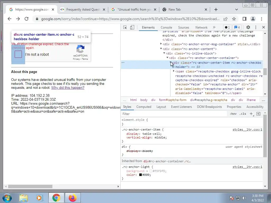The height and width of the screenshot is (203, 271).
Task: Toggle the computed styles sidebar icon
Action: click(x=258, y=114)
